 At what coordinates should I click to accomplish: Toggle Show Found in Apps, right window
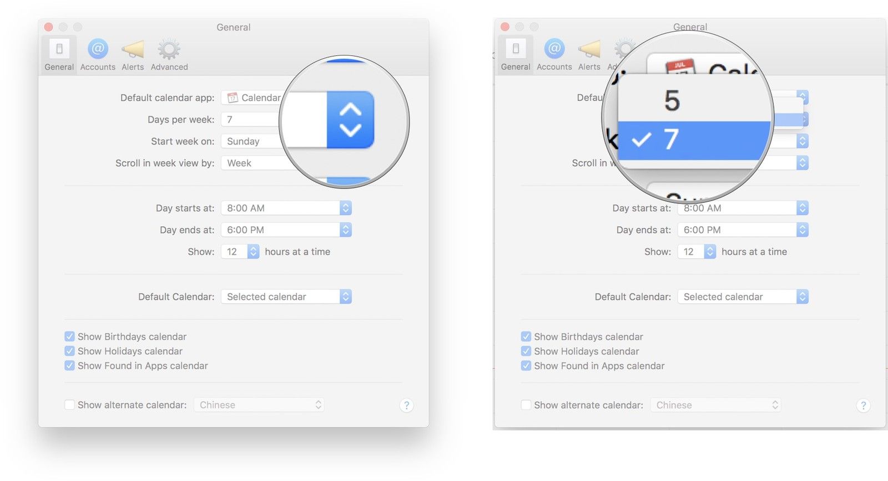pyautogui.click(x=526, y=366)
